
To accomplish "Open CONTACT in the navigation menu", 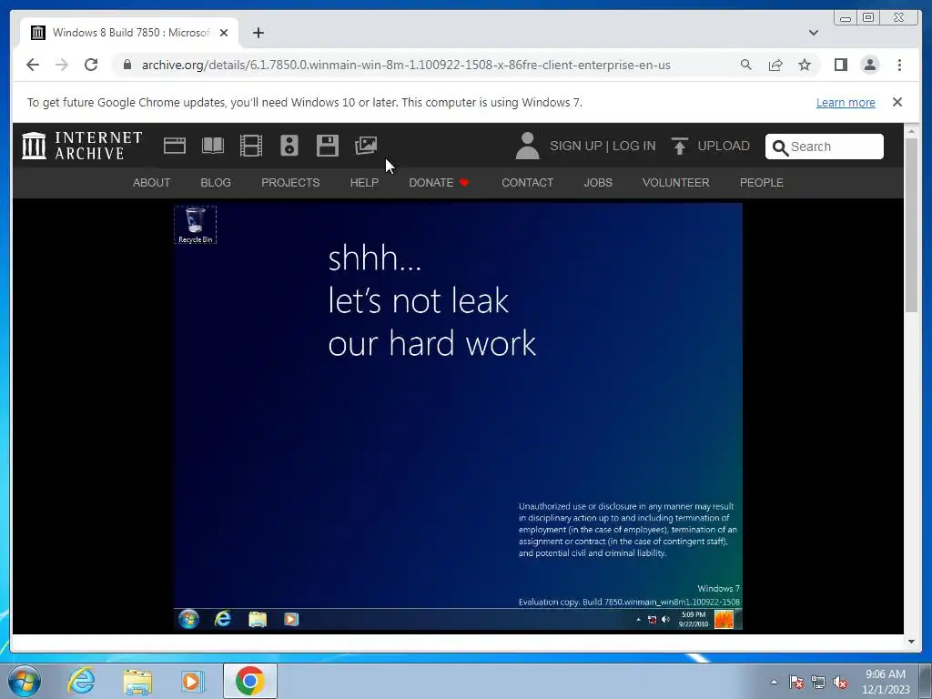I will click(527, 182).
